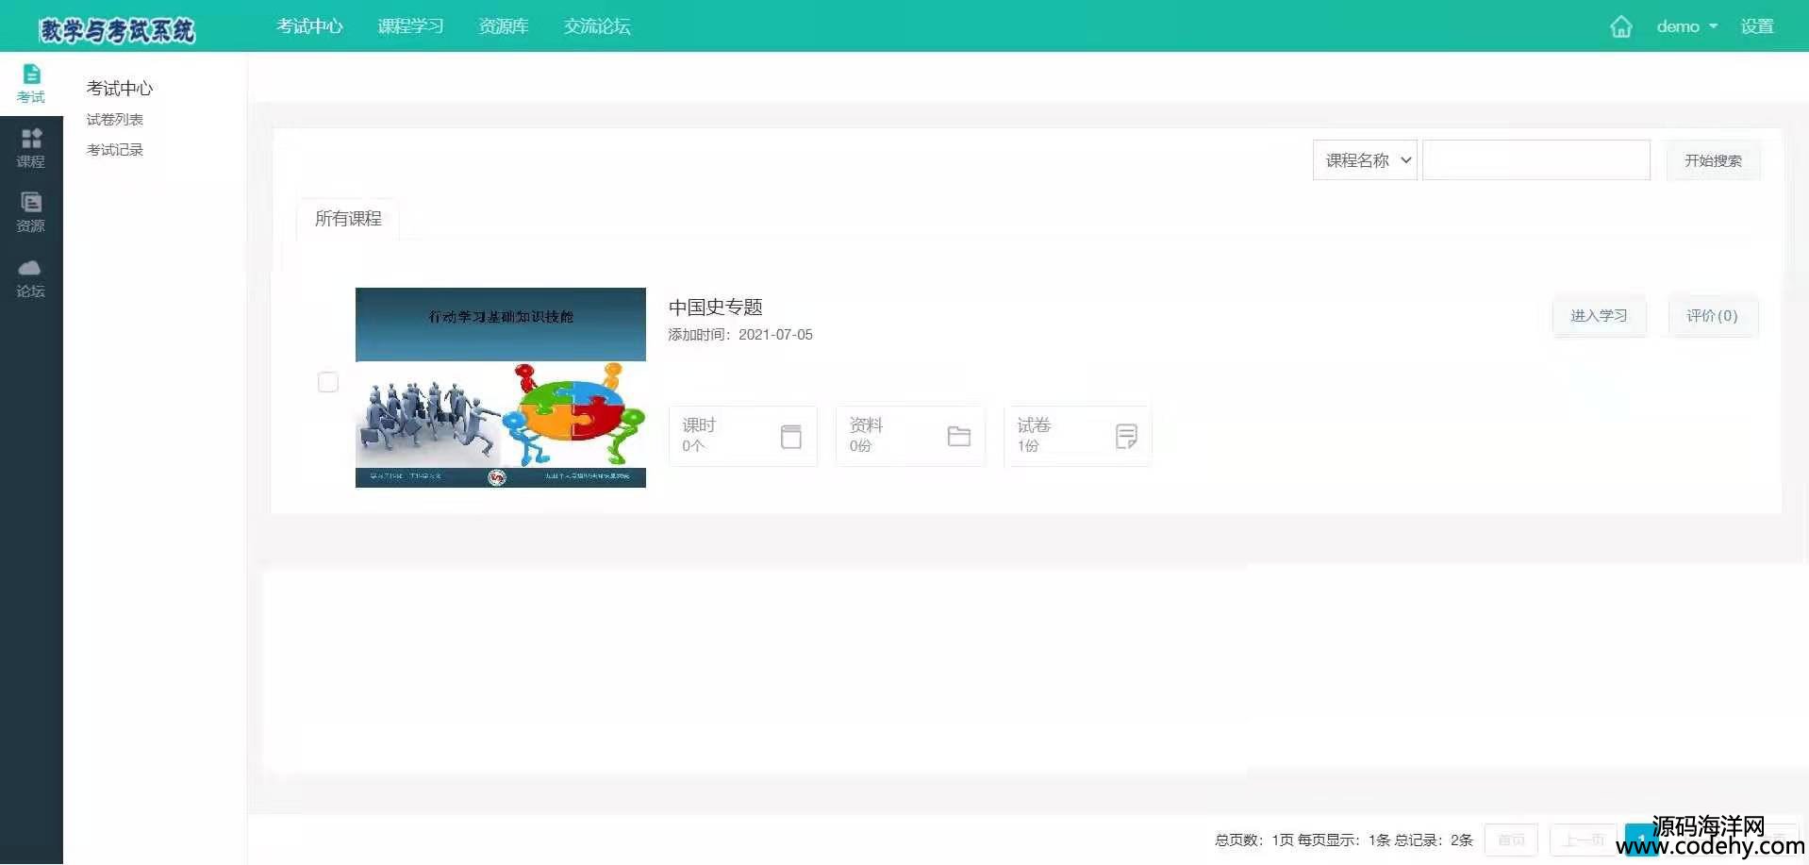Image resolution: width=1809 pixels, height=865 pixels.
Task: Click the exam paper (试卷) document icon
Action: click(1125, 436)
